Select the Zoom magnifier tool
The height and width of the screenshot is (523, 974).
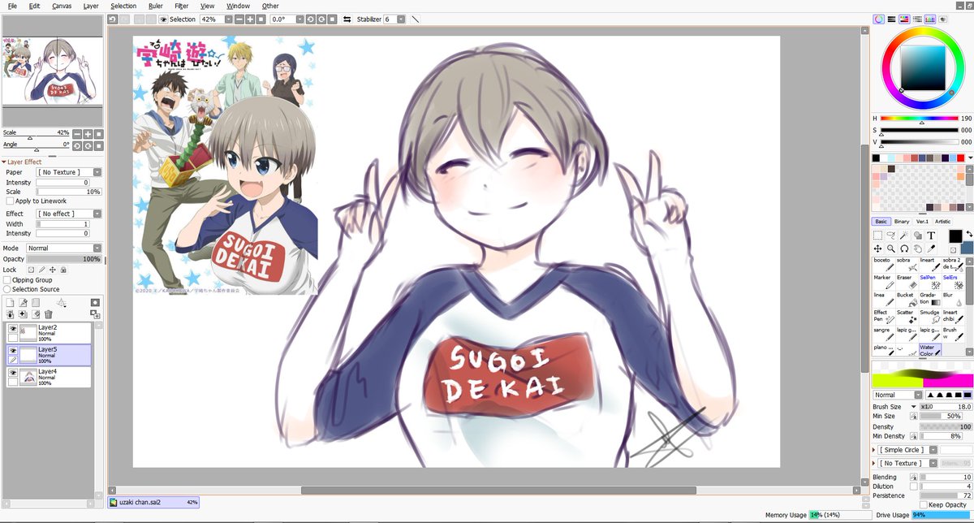(891, 249)
